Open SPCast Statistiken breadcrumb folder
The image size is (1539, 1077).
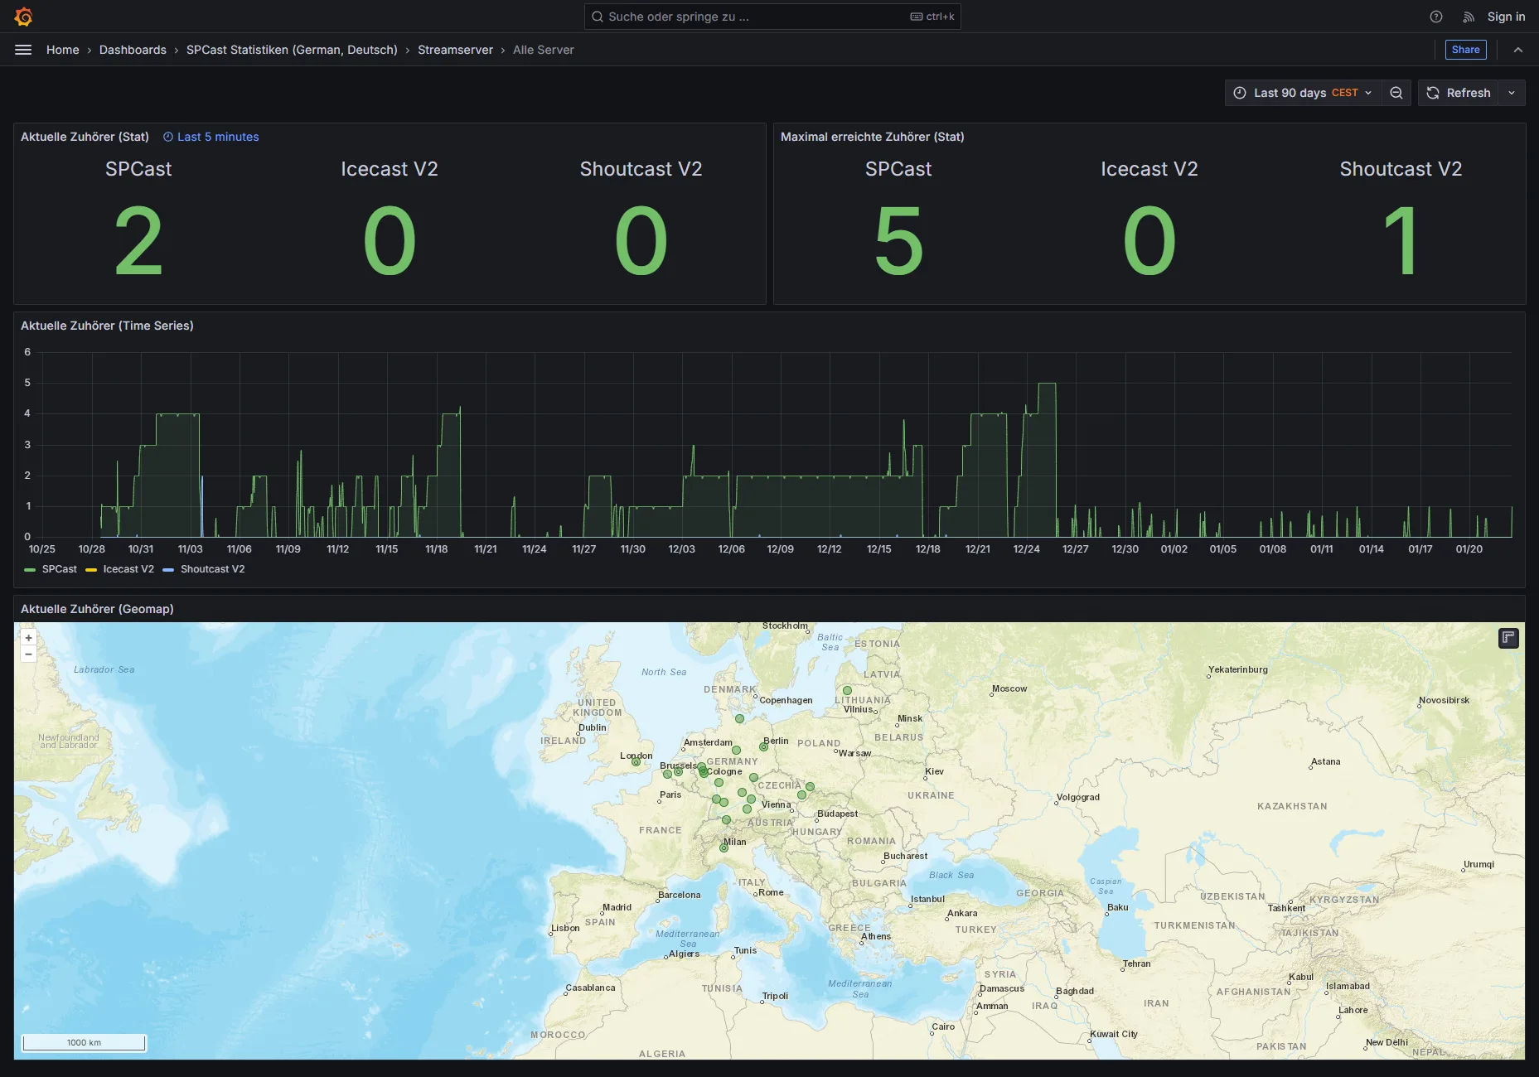(x=292, y=50)
